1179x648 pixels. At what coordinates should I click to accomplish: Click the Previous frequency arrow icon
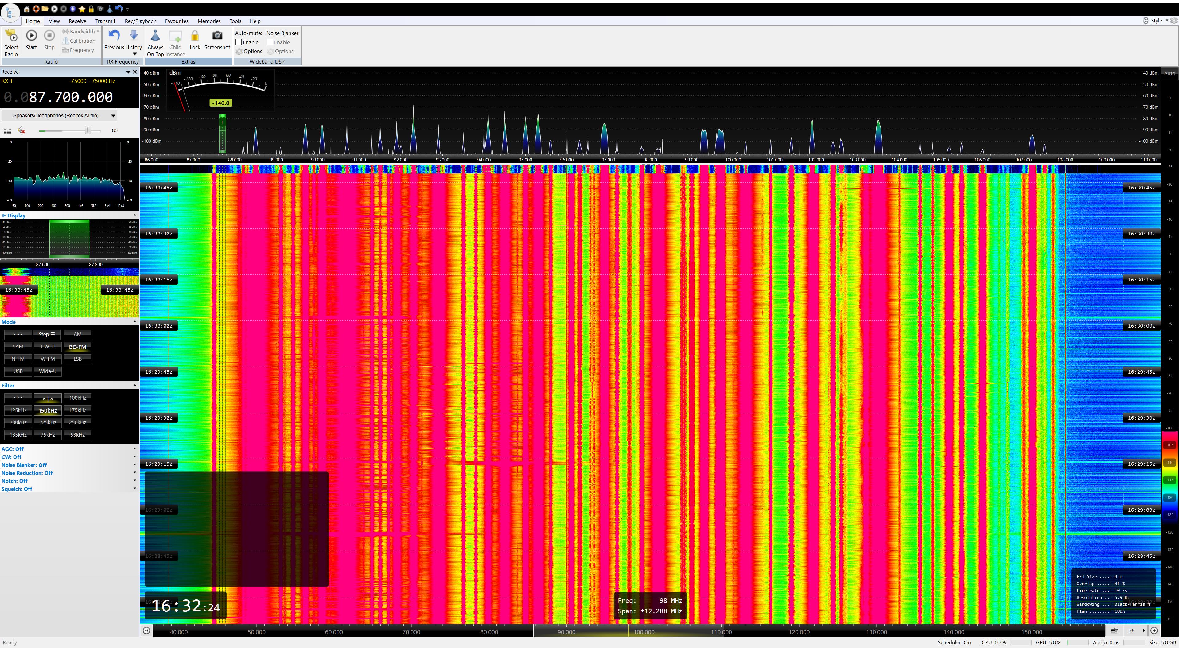pos(114,36)
